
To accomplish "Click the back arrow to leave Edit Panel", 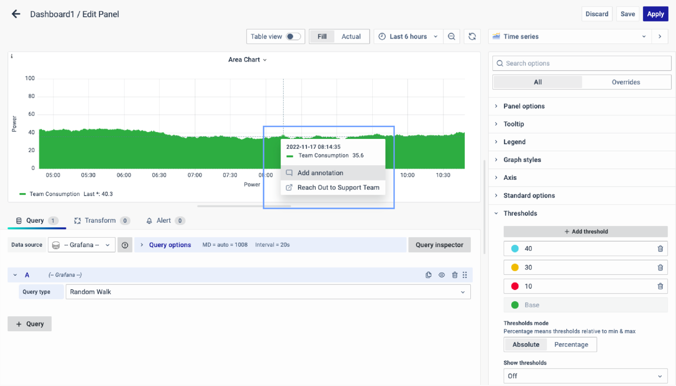I will coord(16,14).
